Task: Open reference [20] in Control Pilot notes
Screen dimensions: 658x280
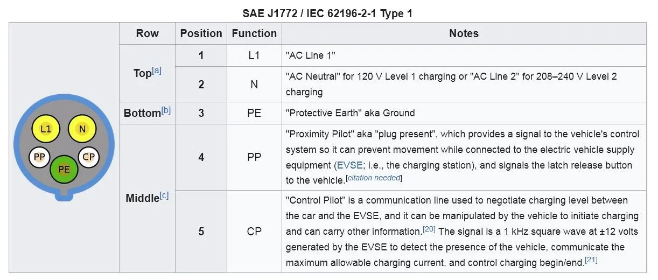Action: click(x=429, y=229)
